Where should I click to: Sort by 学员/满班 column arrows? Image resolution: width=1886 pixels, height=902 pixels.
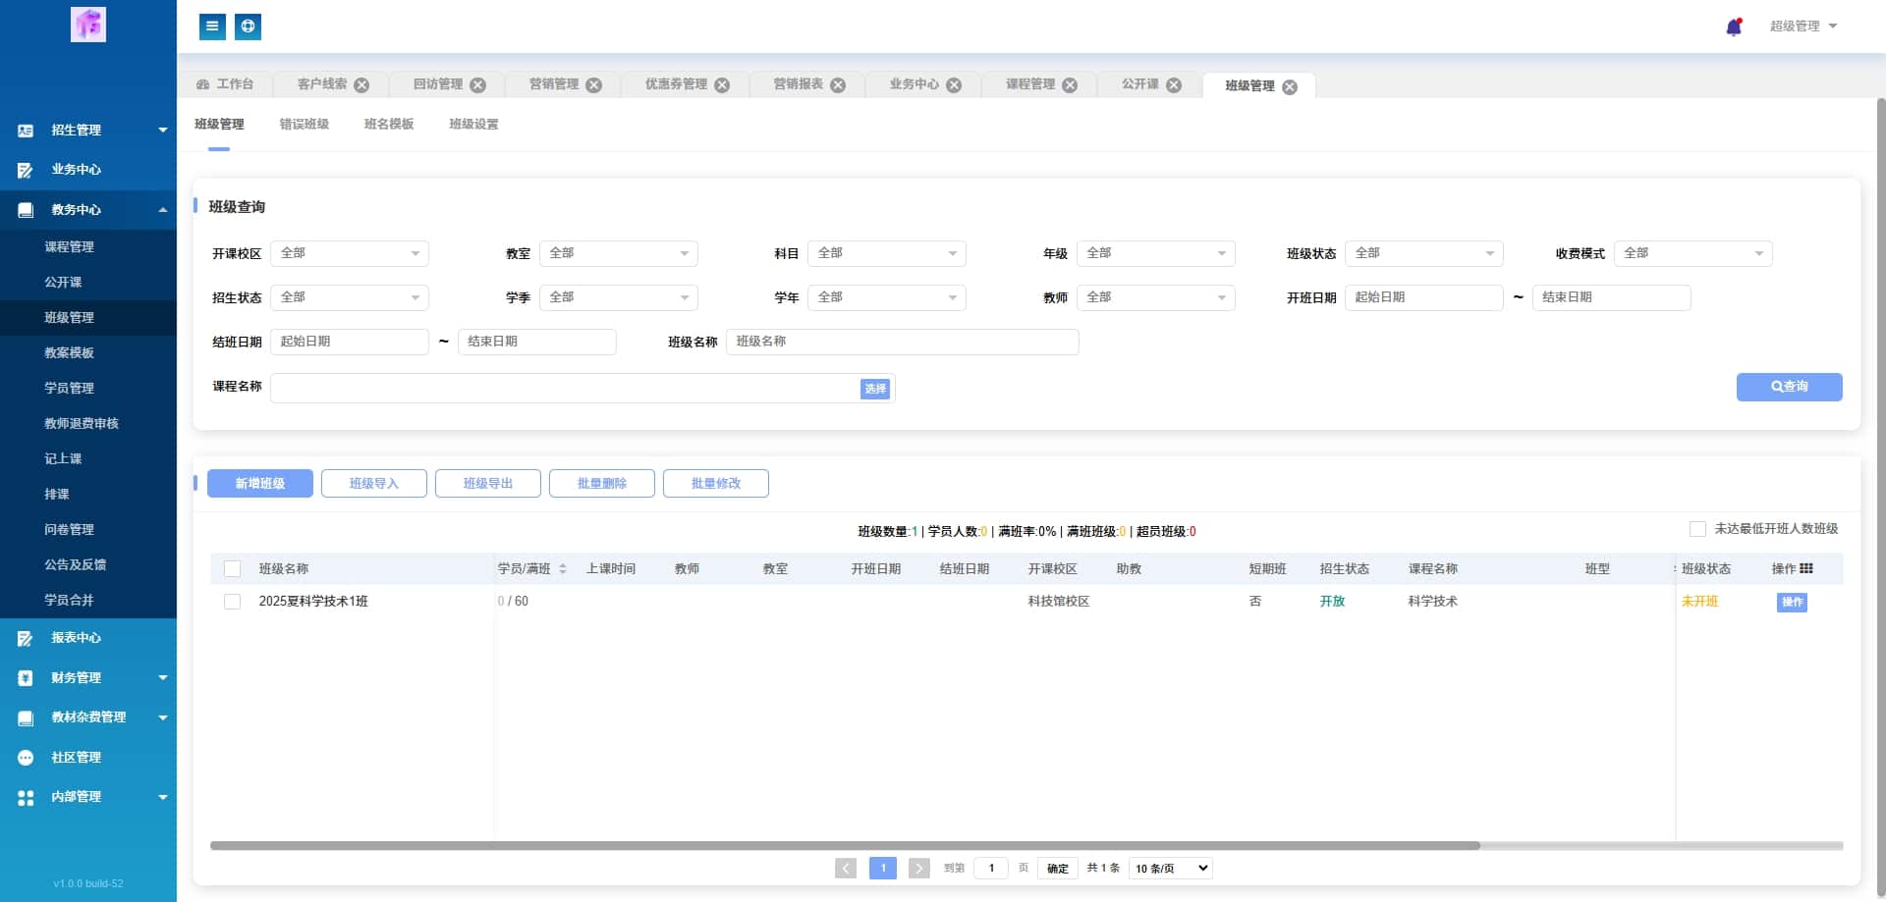coord(563,569)
